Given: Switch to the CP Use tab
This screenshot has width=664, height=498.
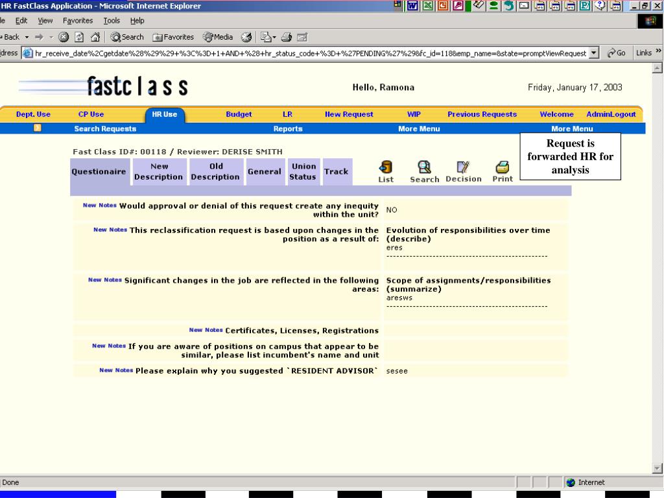Looking at the screenshot, I should pyautogui.click(x=91, y=114).
